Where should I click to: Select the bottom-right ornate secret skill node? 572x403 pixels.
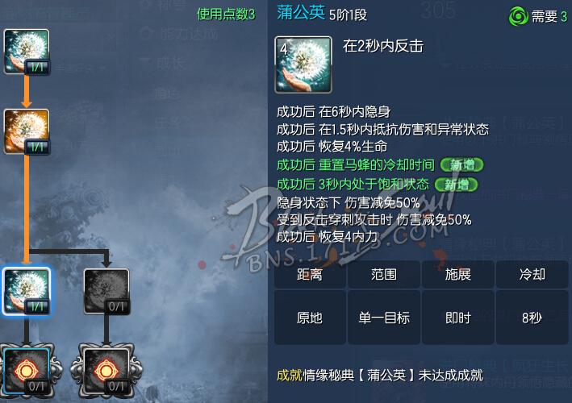pyautogui.click(x=106, y=371)
